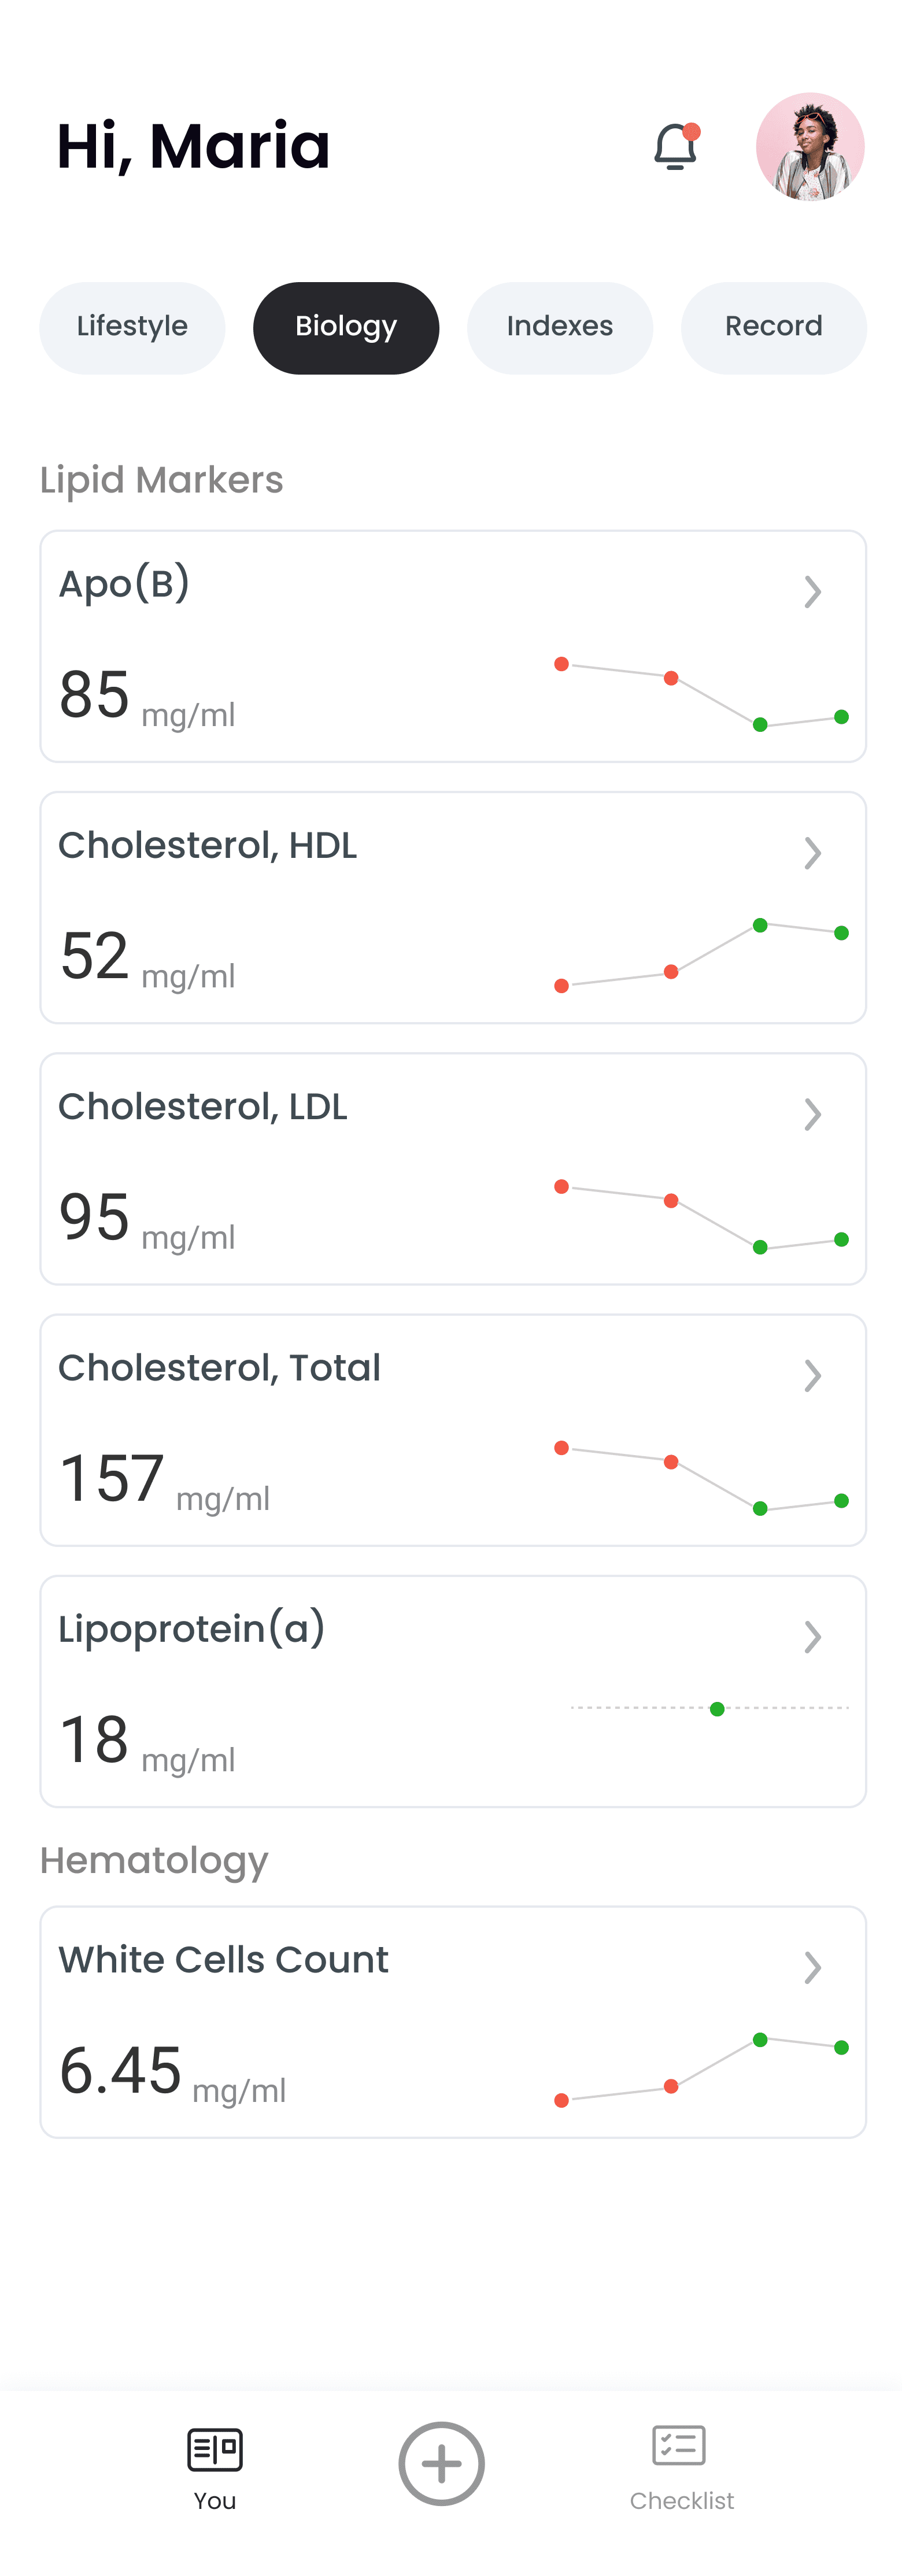Tap the plus add button

[x=441, y=2463]
